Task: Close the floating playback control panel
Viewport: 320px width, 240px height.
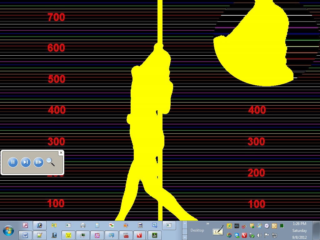Action: (61, 153)
